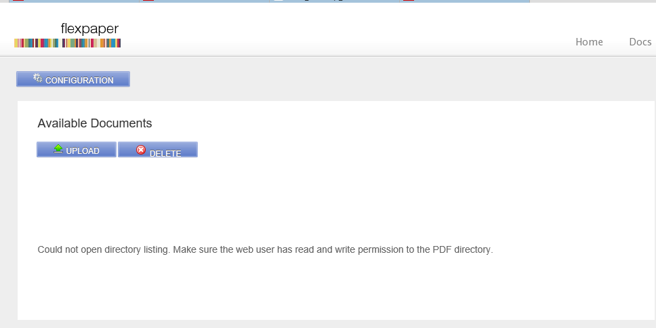Viewport: 656px width, 328px height.
Task: Click the red favicon on the fourth browser tab
Action: click(409, 1)
